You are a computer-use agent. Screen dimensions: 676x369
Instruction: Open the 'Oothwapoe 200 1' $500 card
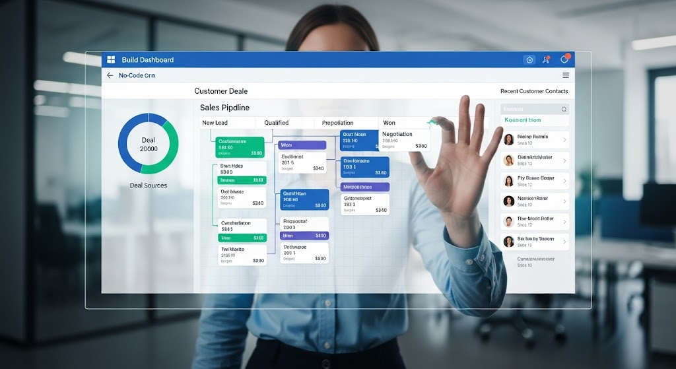tap(304, 253)
